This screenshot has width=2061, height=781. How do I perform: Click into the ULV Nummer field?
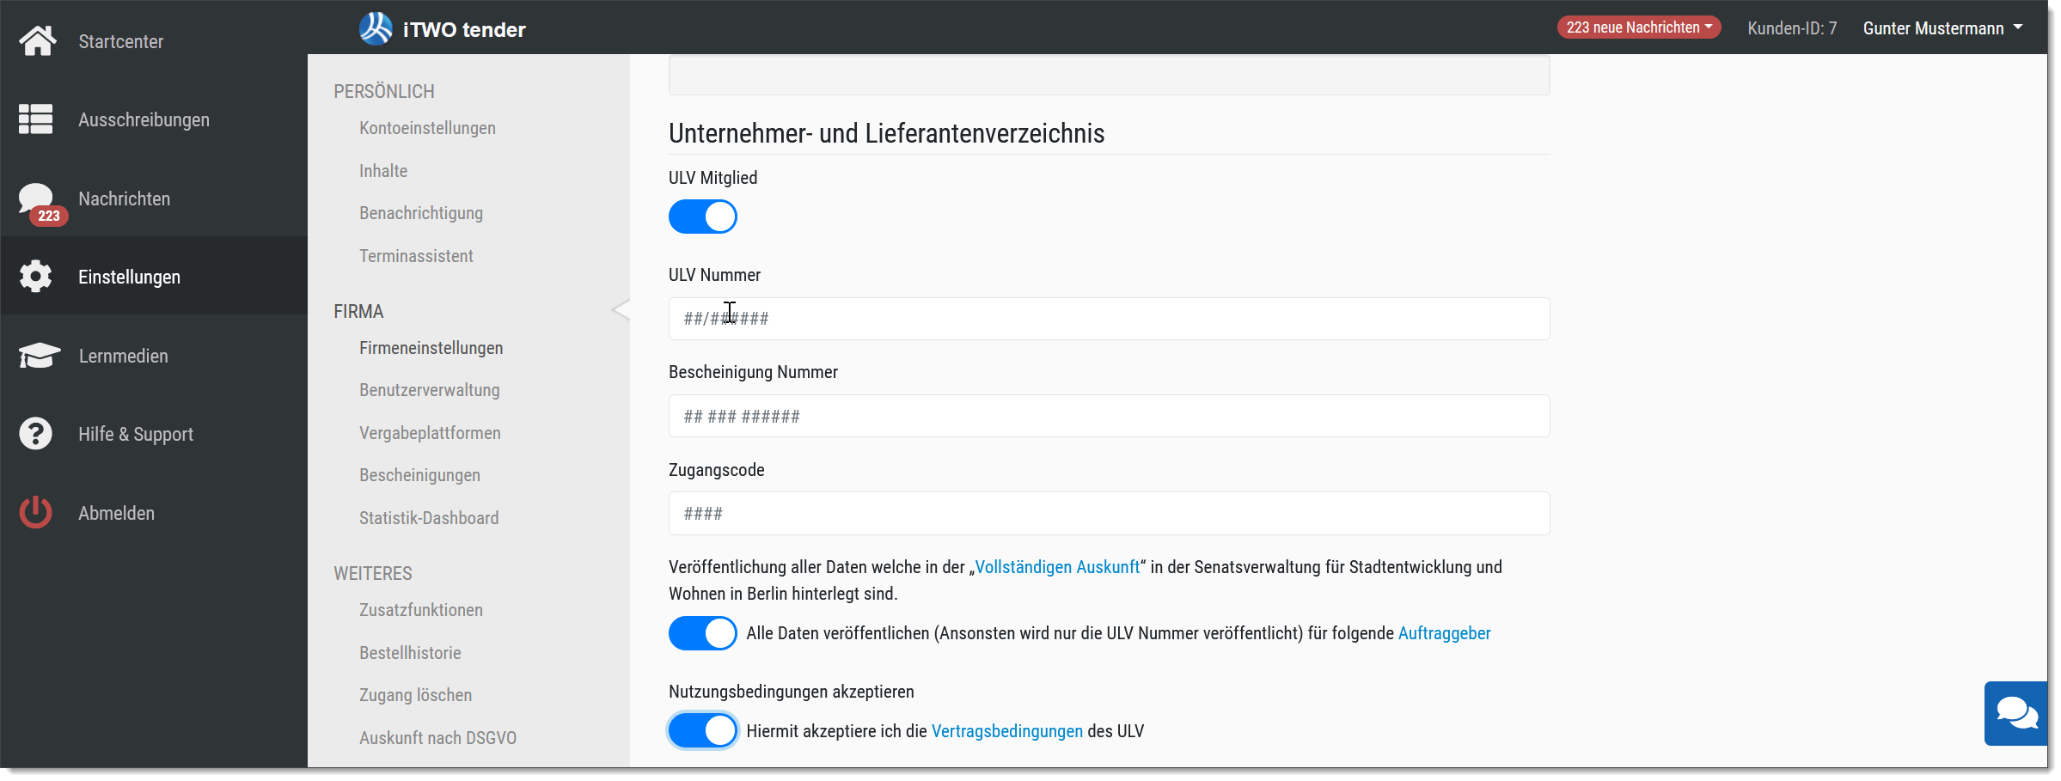click(1109, 319)
